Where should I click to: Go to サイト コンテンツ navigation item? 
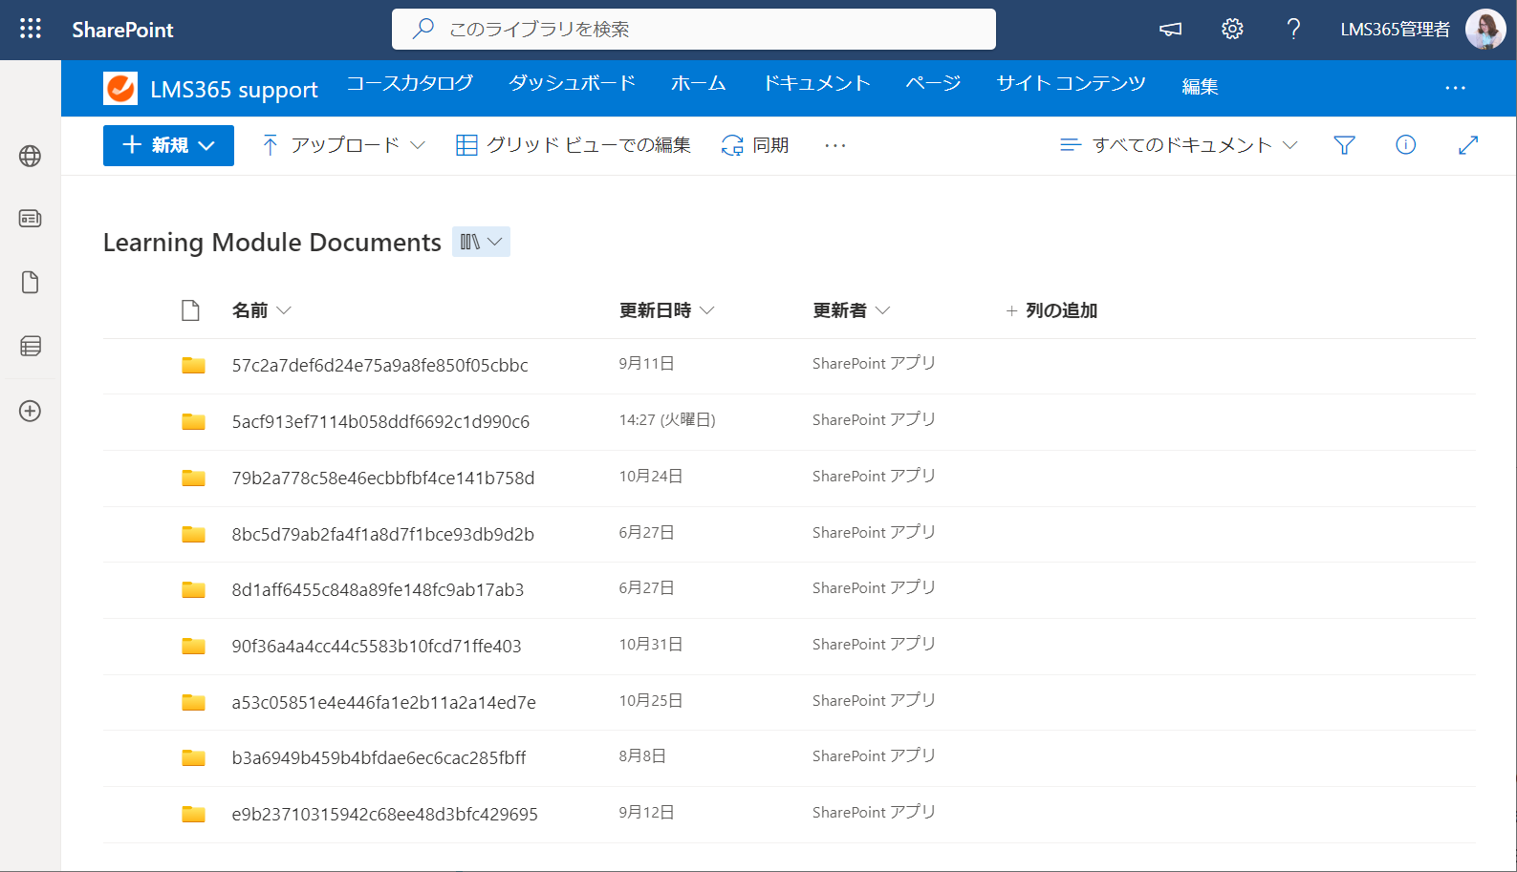click(1071, 84)
